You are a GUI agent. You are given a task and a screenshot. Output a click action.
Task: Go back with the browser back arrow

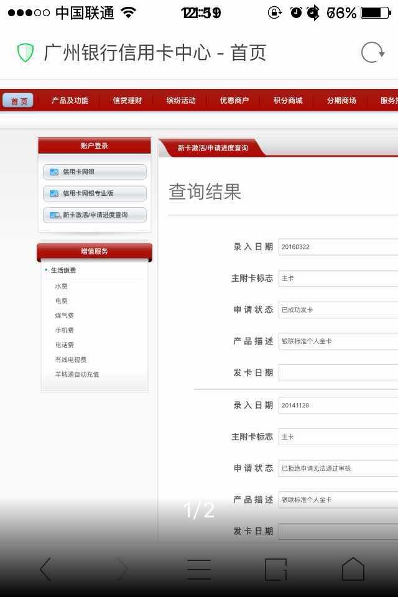tap(45, 569)
